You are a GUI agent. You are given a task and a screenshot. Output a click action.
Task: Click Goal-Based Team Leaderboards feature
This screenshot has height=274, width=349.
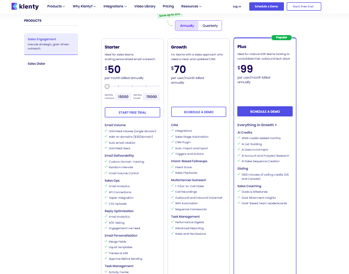pyautogui.click(x=264, y=203)
